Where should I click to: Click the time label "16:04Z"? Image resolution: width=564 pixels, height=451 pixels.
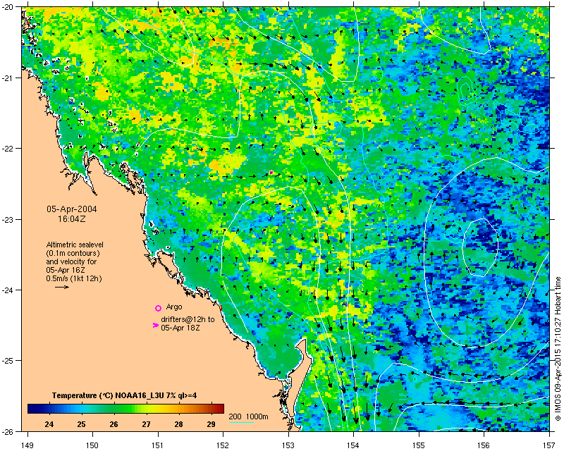[x=72, y=218]
